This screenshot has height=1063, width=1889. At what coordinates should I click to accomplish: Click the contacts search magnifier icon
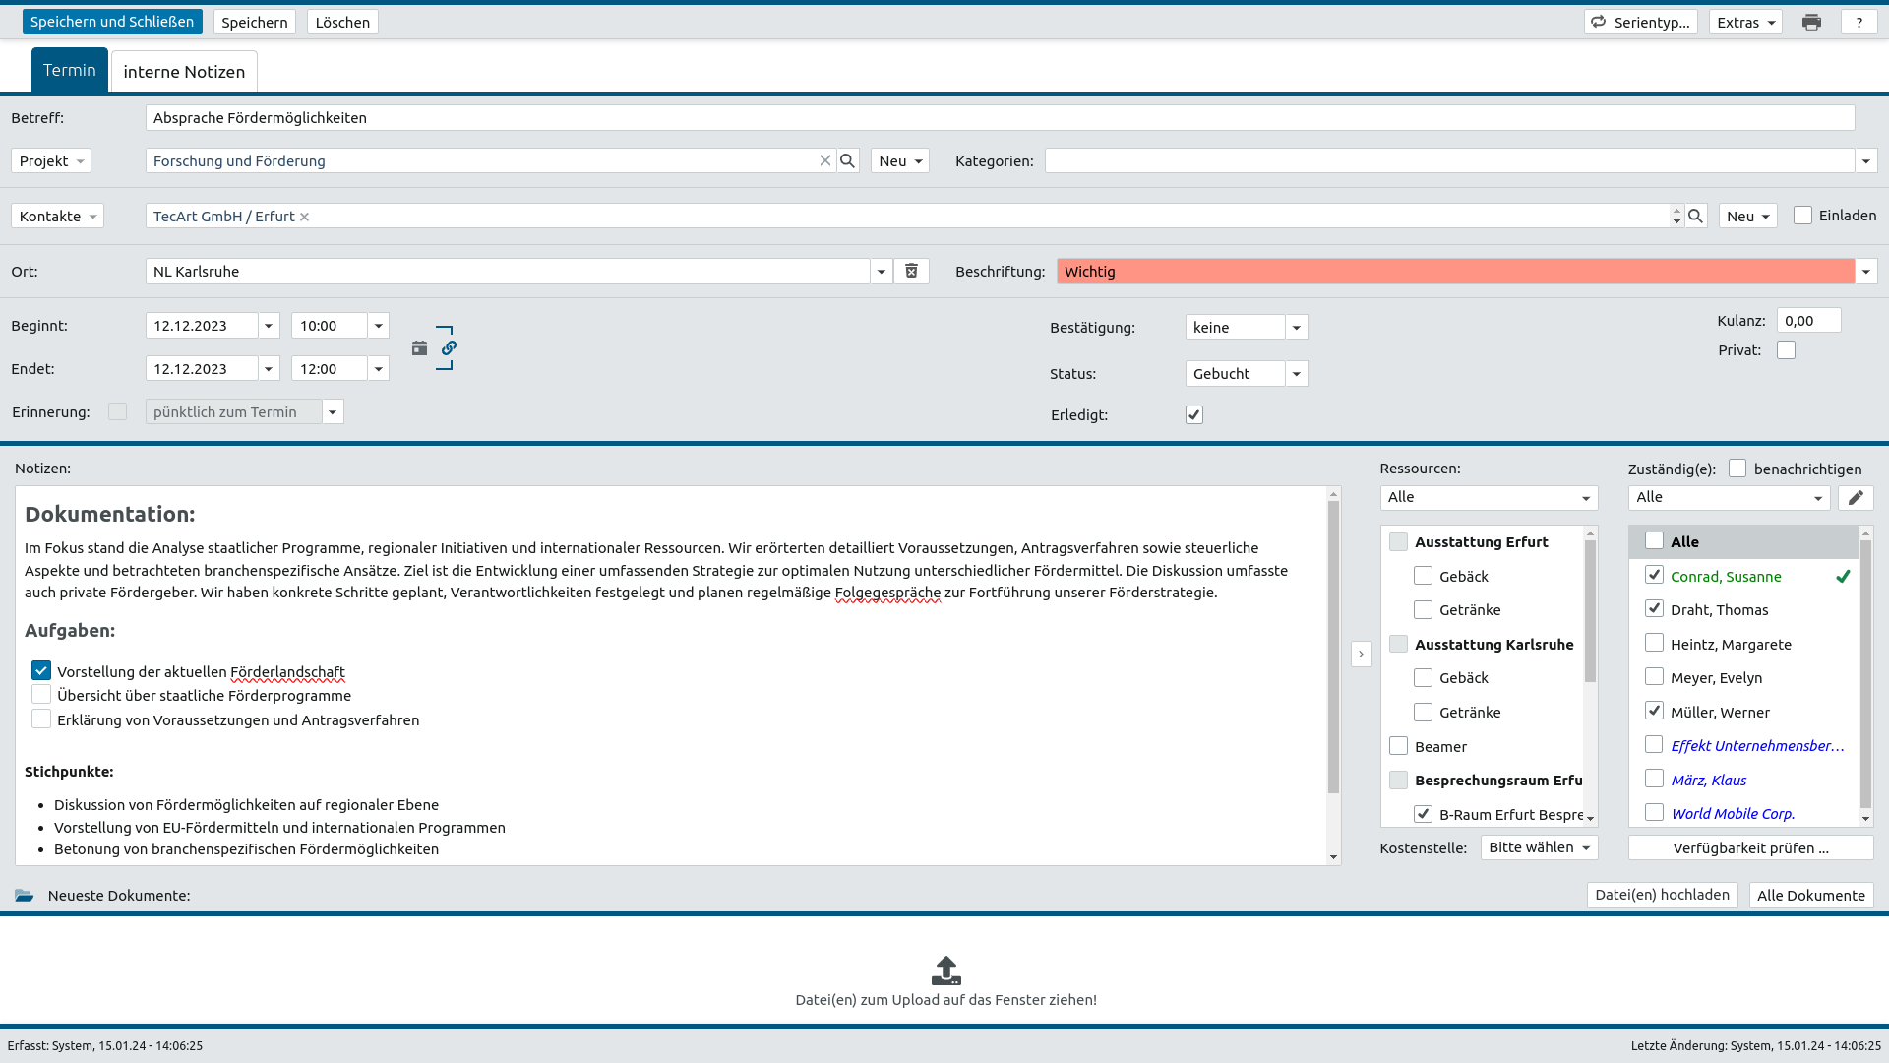click(x=1695, y=216)
